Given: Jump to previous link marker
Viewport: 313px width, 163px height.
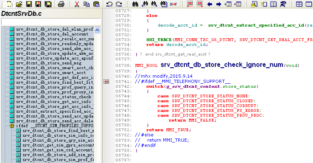Looking at the screenshot, I should (x=190, y=4).
